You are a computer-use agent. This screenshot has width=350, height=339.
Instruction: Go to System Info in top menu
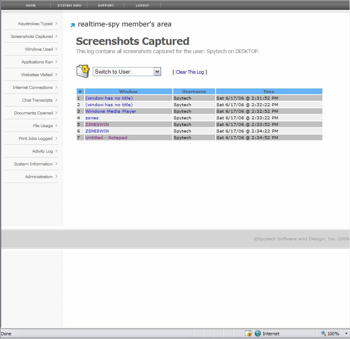69,5
